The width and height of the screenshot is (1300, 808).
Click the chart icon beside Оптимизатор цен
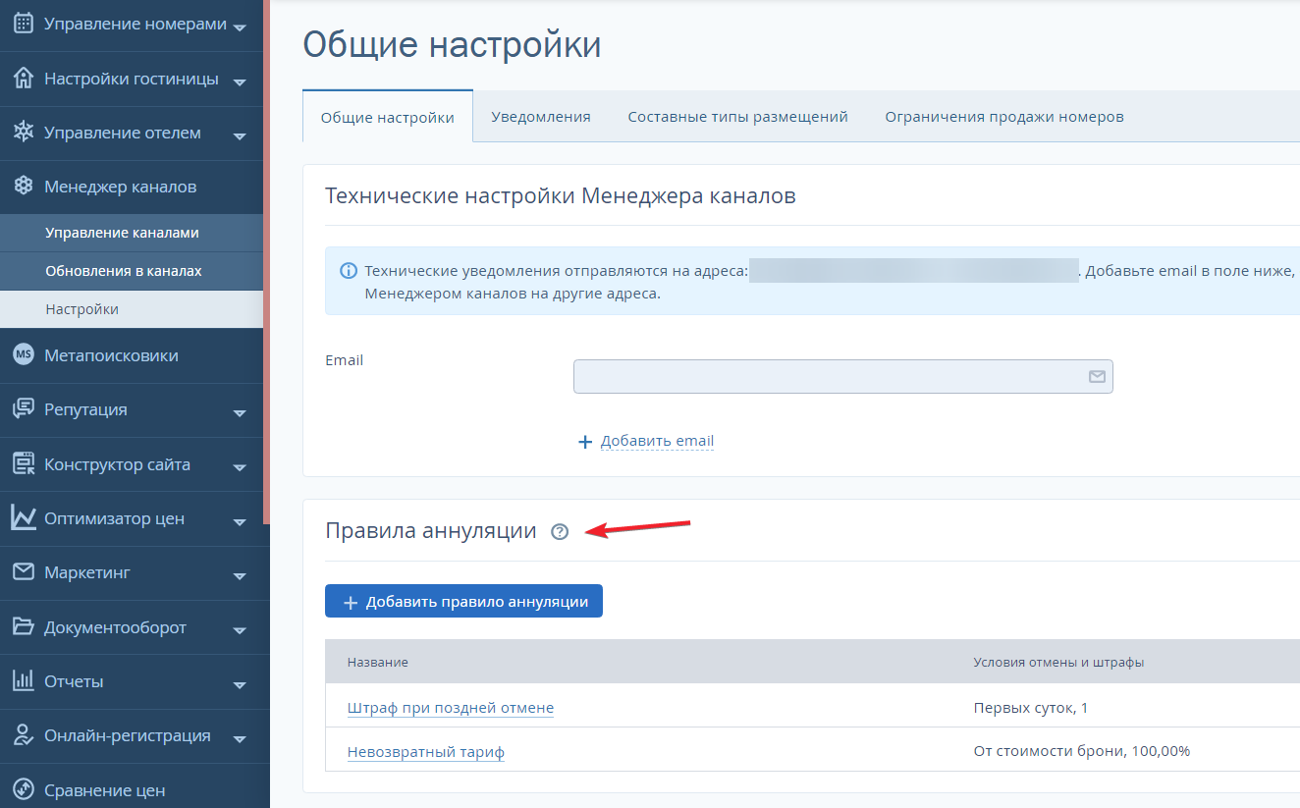coord(24,518)
